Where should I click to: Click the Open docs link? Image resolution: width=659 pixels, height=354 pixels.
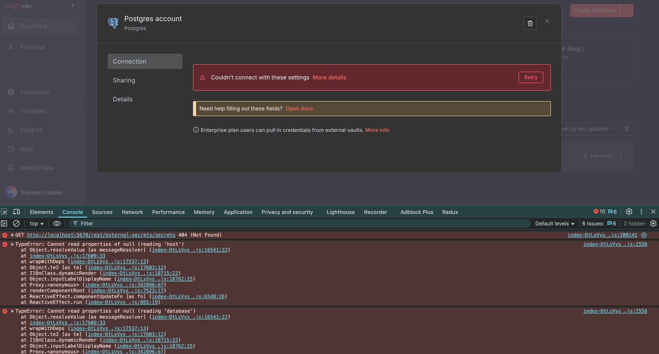299,109
